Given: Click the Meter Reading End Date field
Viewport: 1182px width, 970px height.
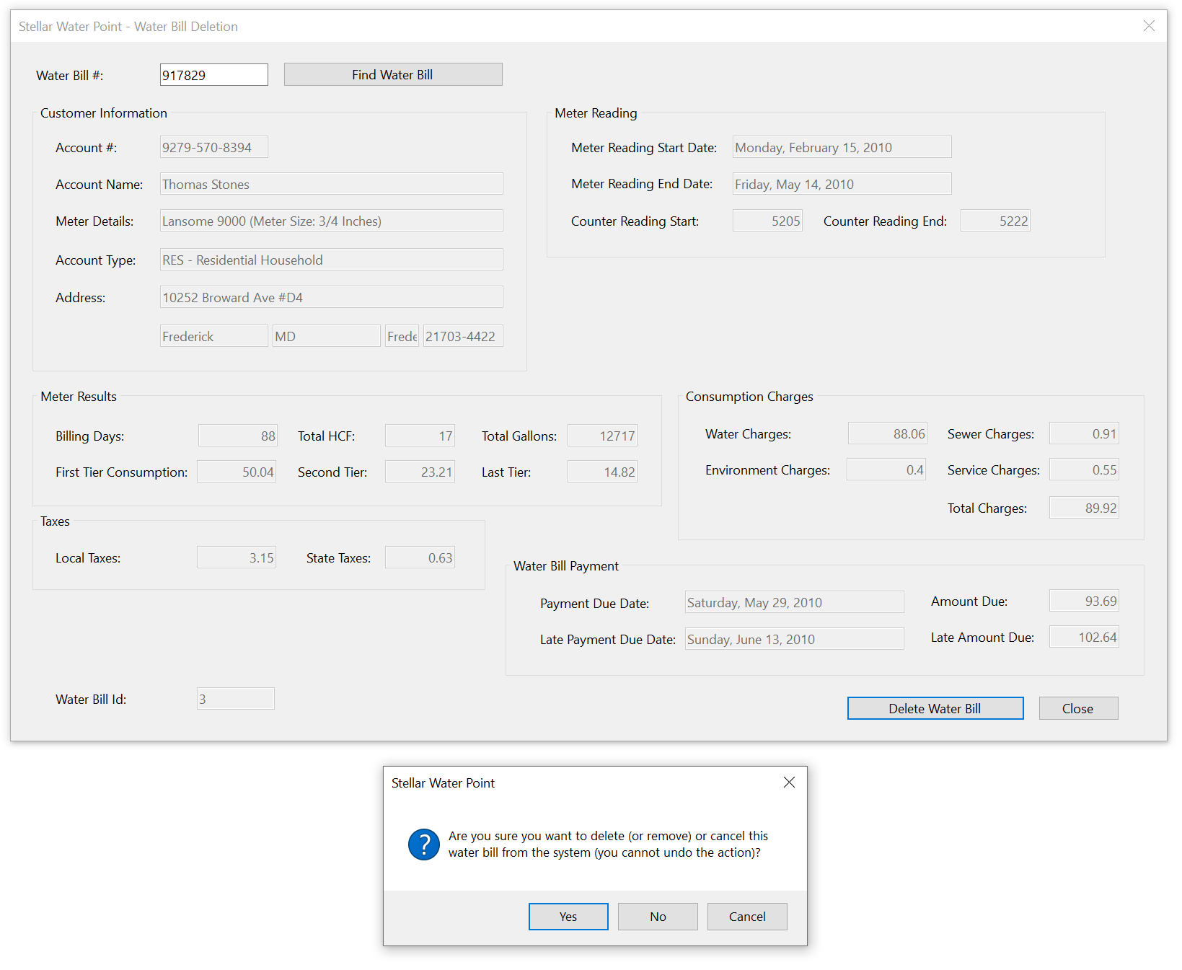Looking at the screenshot, I should 842,184.
